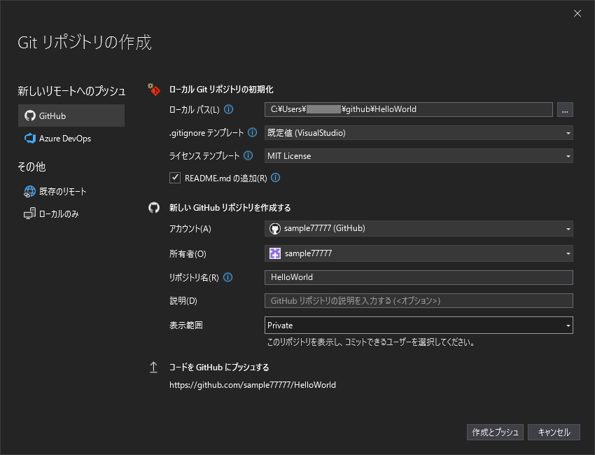Select GitHub as the remote target
This screenshot has width=595, height=455.
pyautogui.click(x=71, y=115)
